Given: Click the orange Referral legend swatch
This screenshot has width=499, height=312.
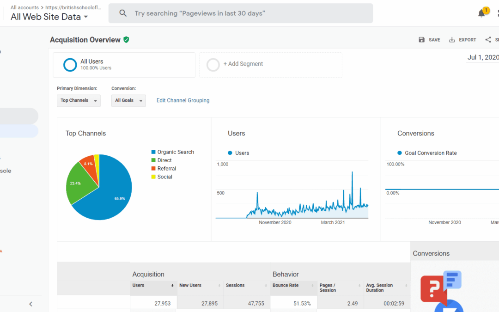Looking at the screenshot, I should pos(153,168).
